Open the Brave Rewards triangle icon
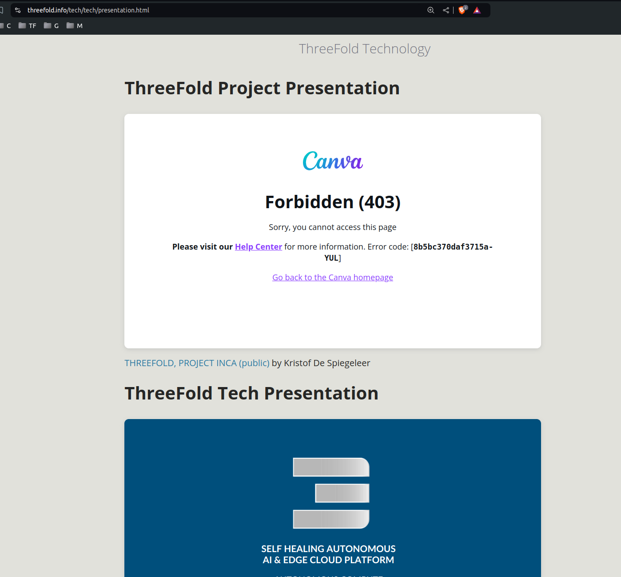The height and width of the screenshot is (577, 621). [477, 10]
